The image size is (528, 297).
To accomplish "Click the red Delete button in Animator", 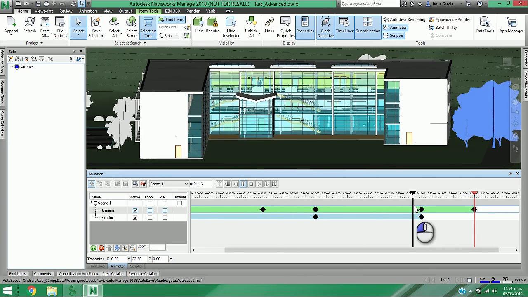I will coord(101,248).
